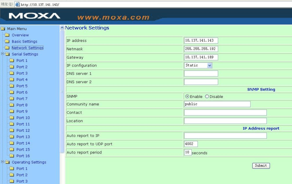Select the SNMP Enable radio button

click(187, 96)
